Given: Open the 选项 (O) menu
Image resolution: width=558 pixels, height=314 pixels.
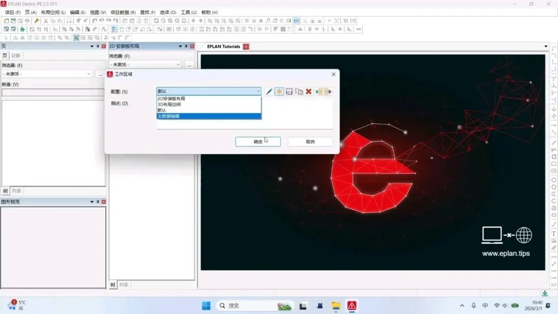Looking at the screenshot, I should (167, 12).
